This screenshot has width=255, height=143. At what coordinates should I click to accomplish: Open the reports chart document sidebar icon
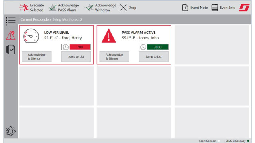[x=11, y=50]
